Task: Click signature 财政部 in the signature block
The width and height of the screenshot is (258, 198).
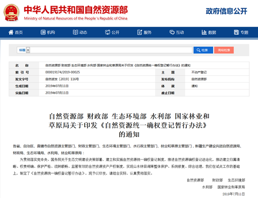Action: (x=217, y=180)
